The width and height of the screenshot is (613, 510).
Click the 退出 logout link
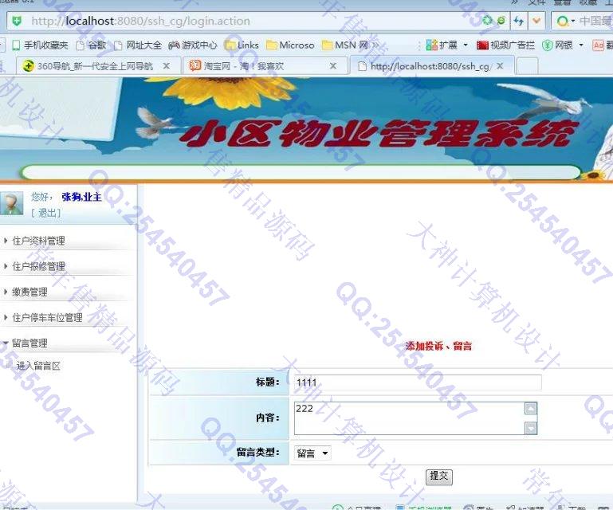pos(45,213)
